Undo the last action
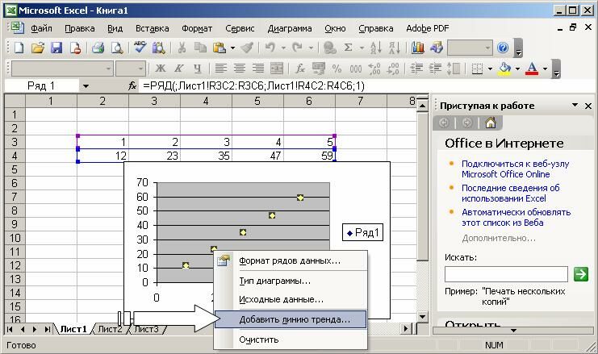This screenshot has width=598, height=354. tap(270, 48)
